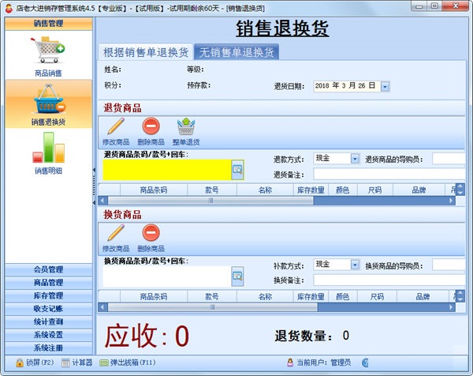This screenshot has width=473, height=376.
Task: Click left scroll arrow of 换货商品 table
Action: pyautogui.click(x=102, y=307)
